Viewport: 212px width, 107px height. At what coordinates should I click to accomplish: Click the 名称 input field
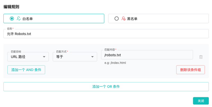point(106,34)
